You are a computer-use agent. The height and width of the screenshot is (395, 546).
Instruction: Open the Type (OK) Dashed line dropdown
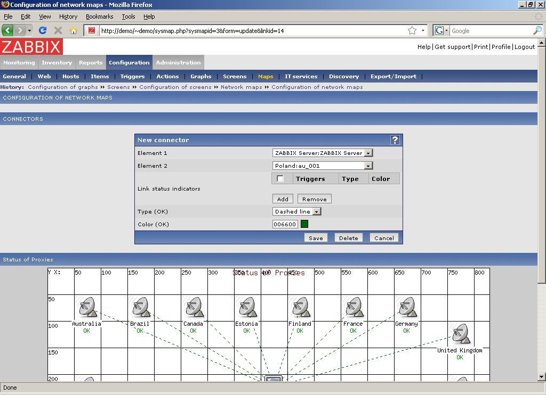point(296,211)
